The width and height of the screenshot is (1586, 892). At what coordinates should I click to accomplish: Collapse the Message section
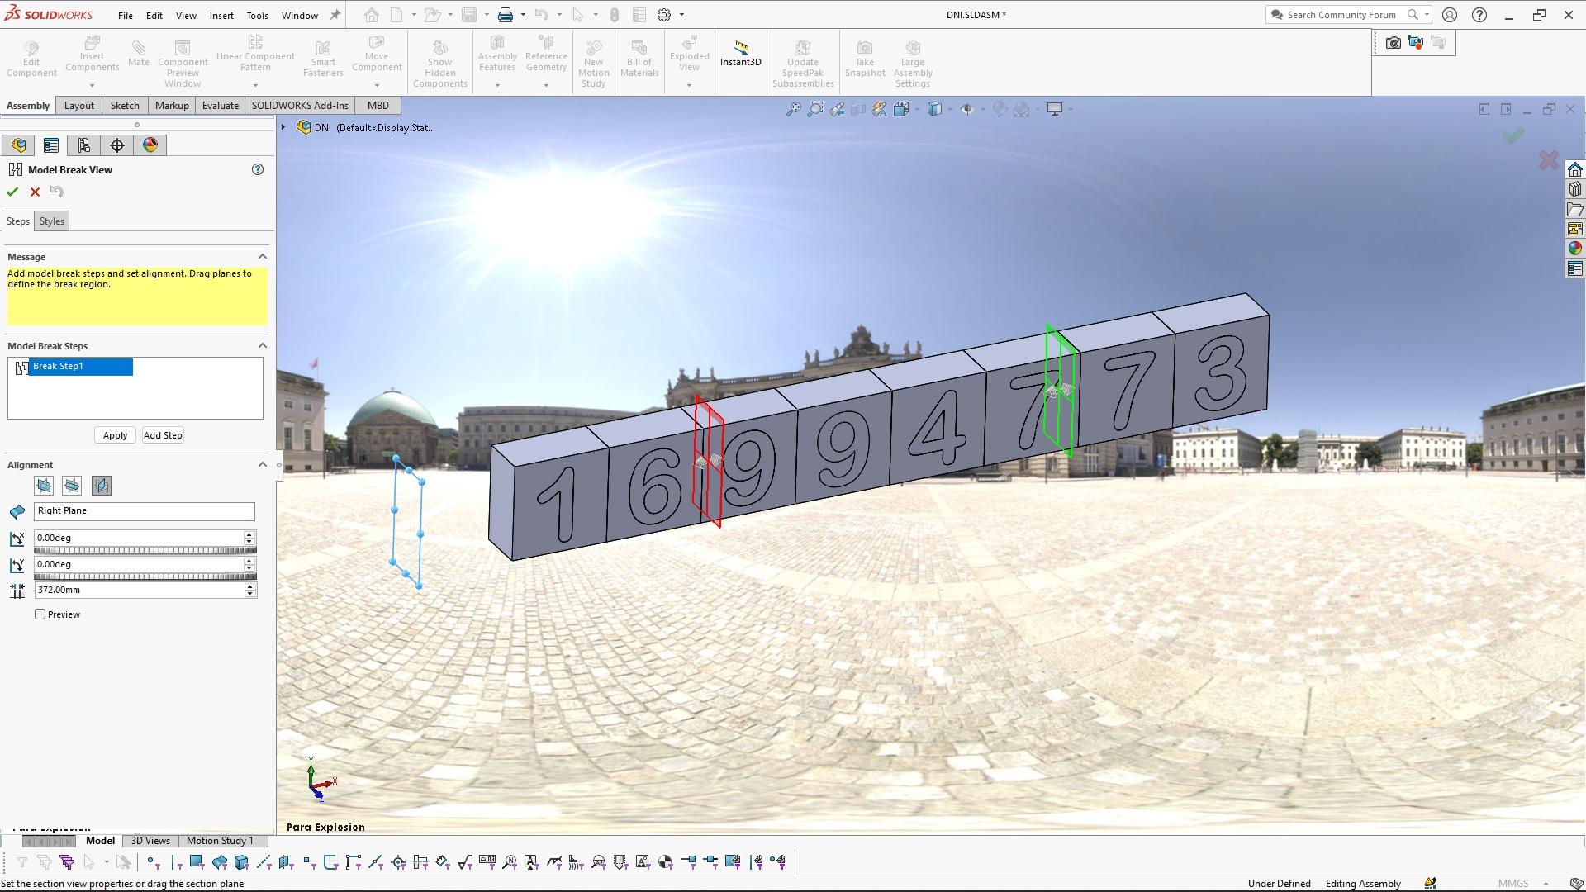(263, 257)
